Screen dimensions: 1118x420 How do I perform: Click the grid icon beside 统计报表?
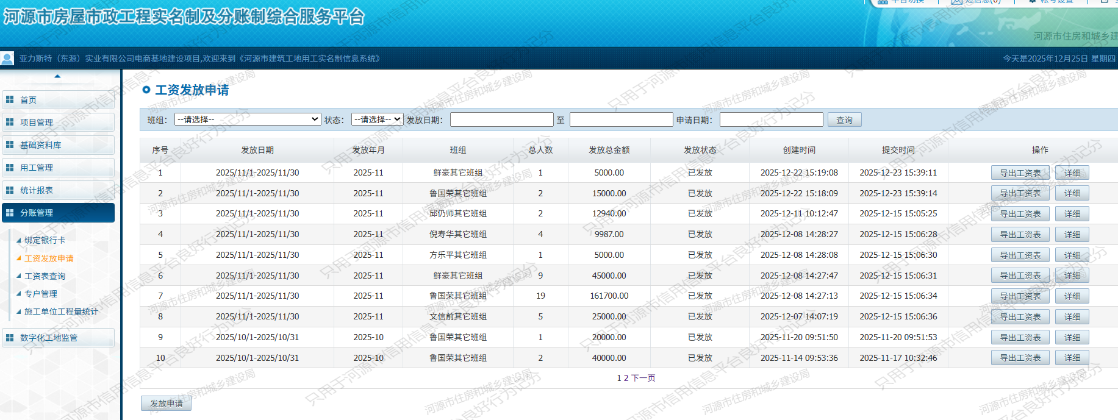tap(10, 190)
